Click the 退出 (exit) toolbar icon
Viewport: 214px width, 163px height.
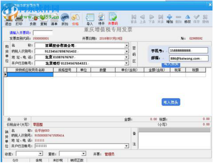(8, 19)
